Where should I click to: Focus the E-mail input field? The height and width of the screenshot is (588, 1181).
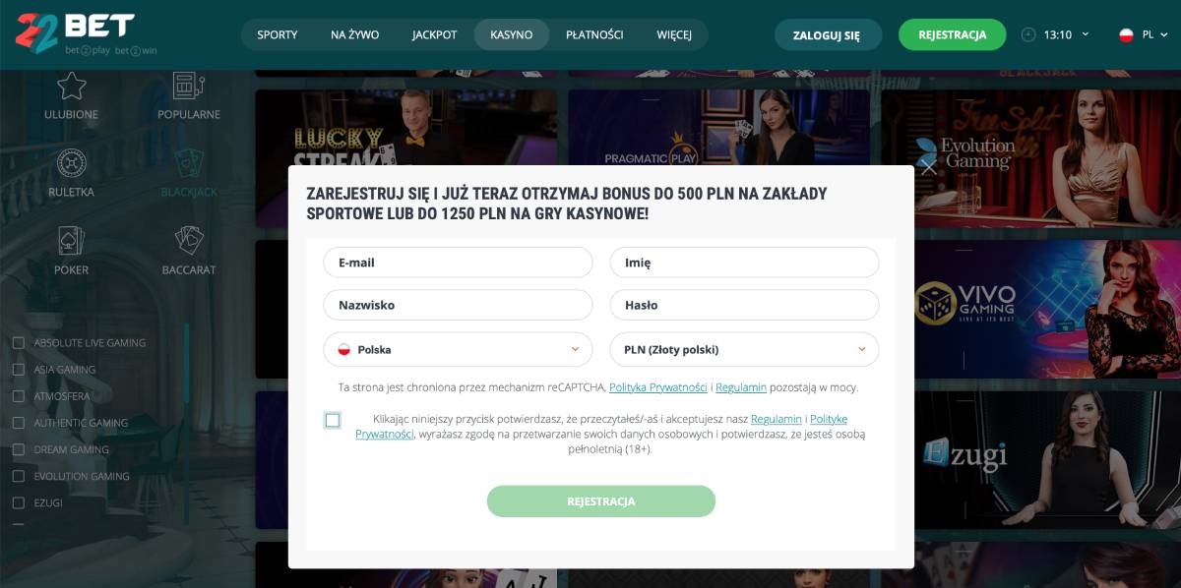point(458,263)
